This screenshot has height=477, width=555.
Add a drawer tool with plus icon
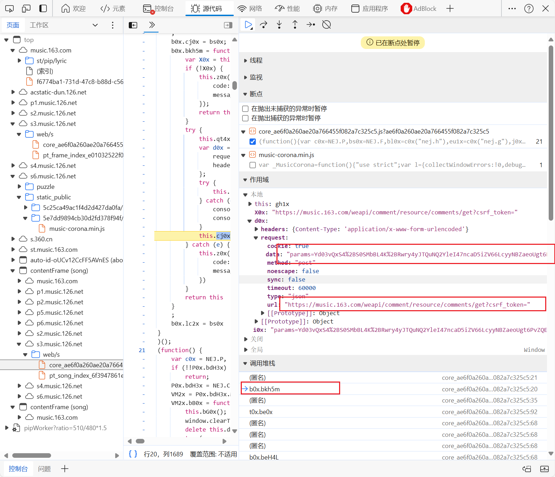pyautogui.click(x=65, y=469)
